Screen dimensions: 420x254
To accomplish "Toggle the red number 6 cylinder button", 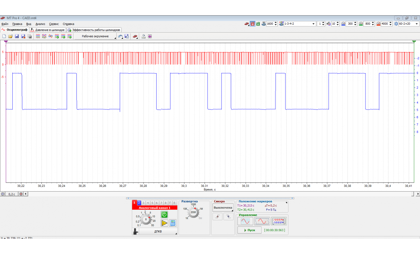I will point(253,24).
